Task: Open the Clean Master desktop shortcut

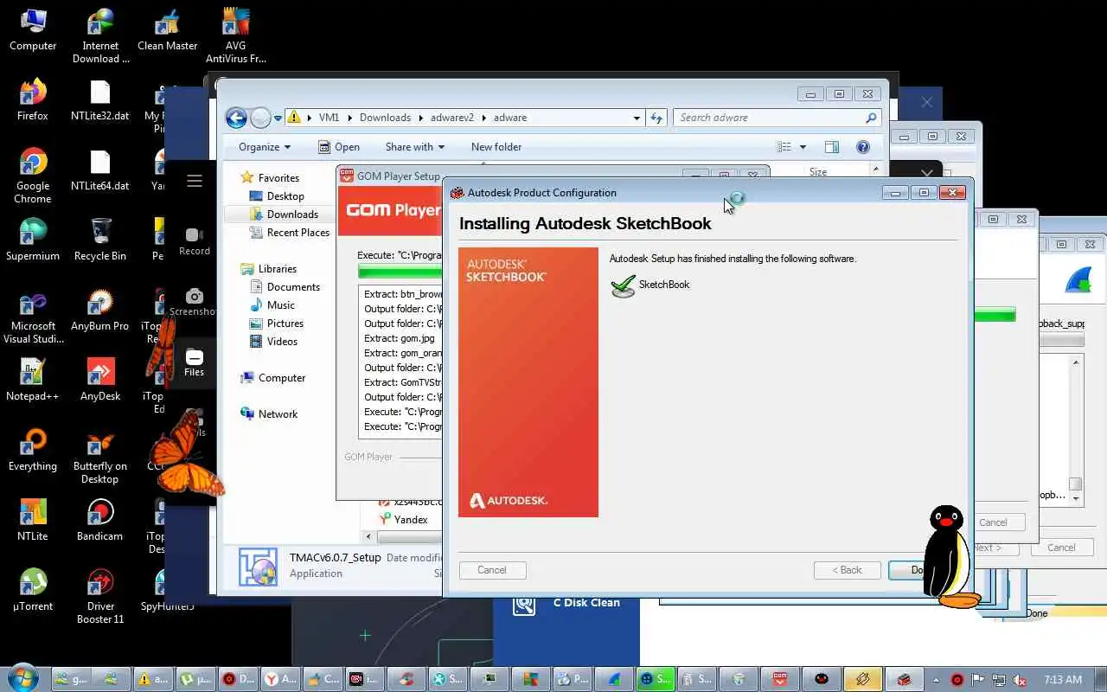Action: pos(168,30)
